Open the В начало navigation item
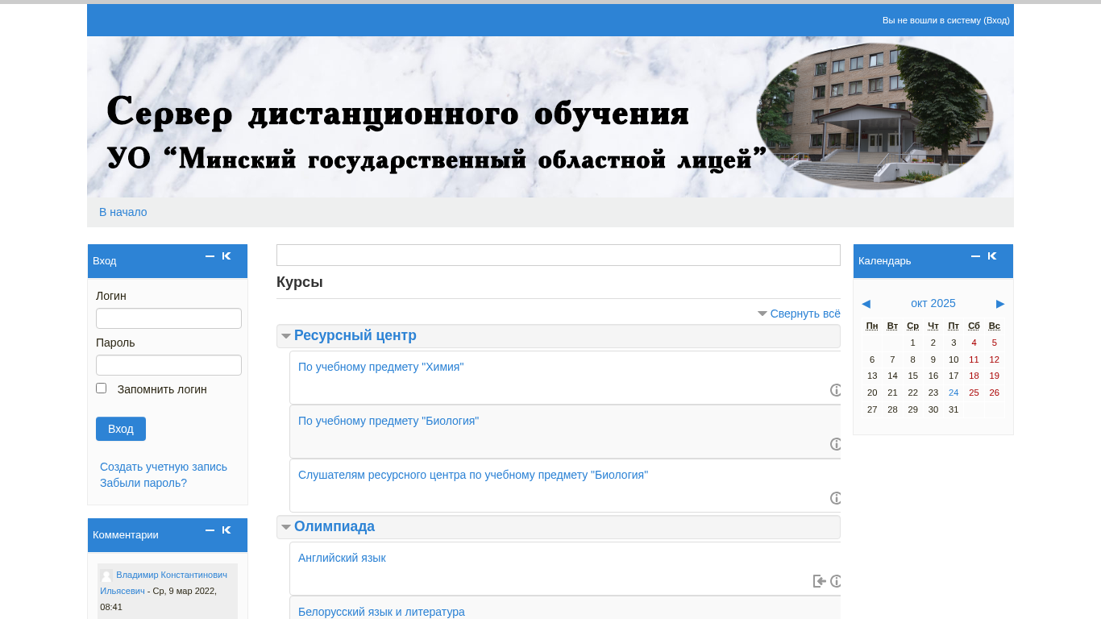This screenshot has height=619, width=1101. point(123,212)
